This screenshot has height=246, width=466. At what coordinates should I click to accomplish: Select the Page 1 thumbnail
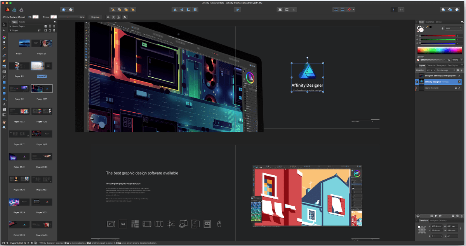(24, 43)
